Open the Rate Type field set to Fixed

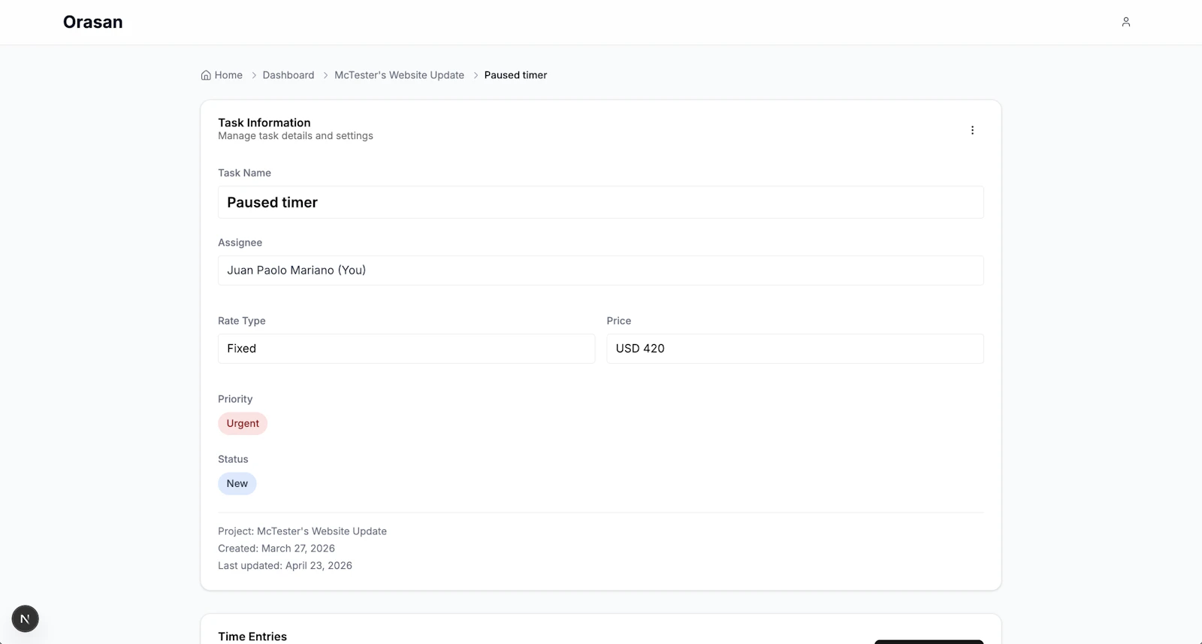[406, 349]
